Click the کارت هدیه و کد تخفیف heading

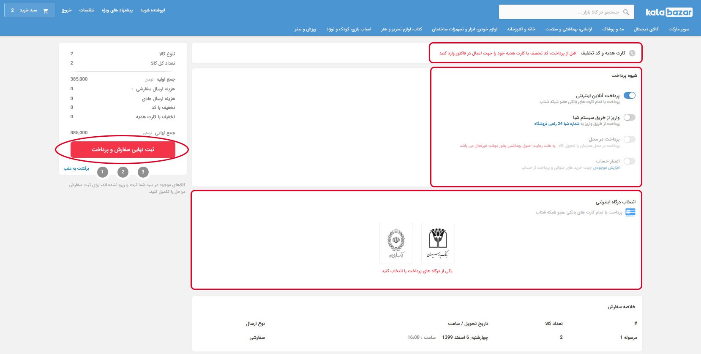pyautogui.click(x=603, y=53)
